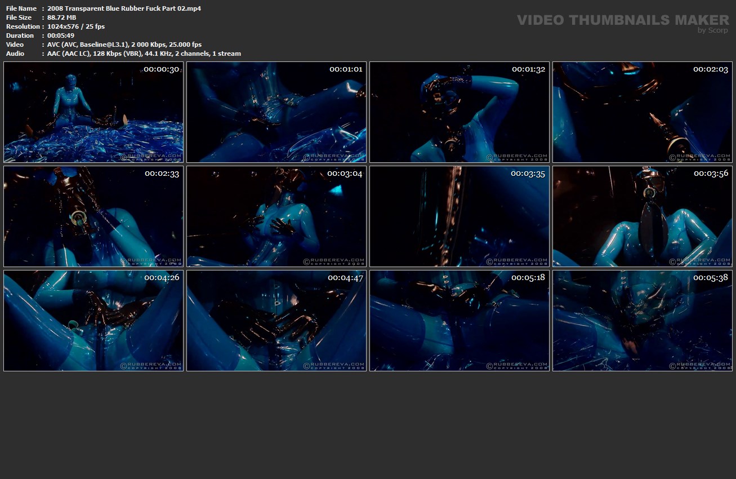Open the thumbnail marked 00:01:32
The height and width of the screenshot is (479, 736).
tap(460, 112)
